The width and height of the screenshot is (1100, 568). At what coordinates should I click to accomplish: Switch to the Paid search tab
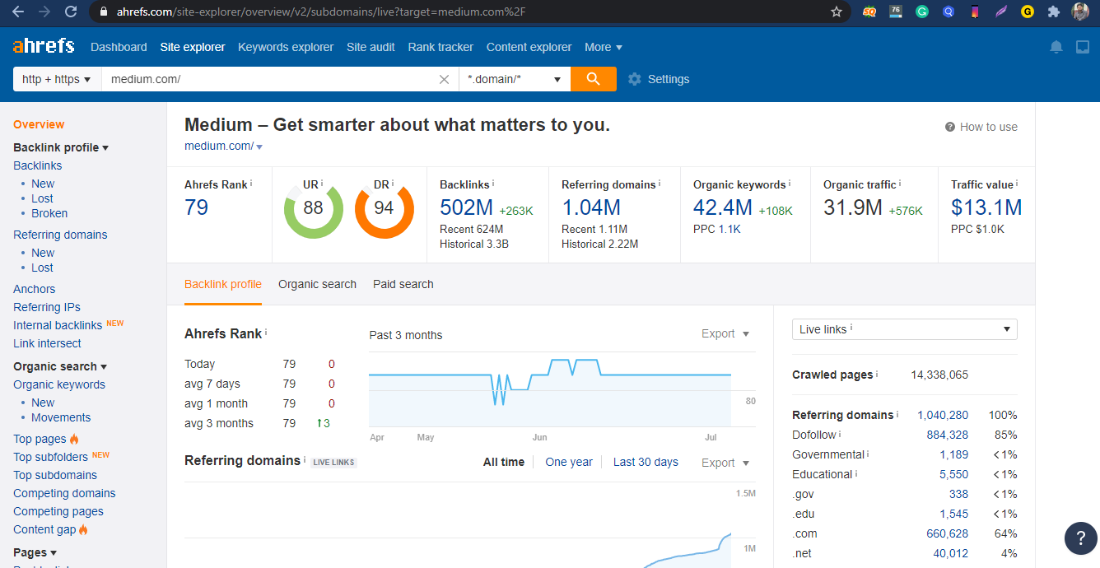pyautogui.click(x=403, y=284)
